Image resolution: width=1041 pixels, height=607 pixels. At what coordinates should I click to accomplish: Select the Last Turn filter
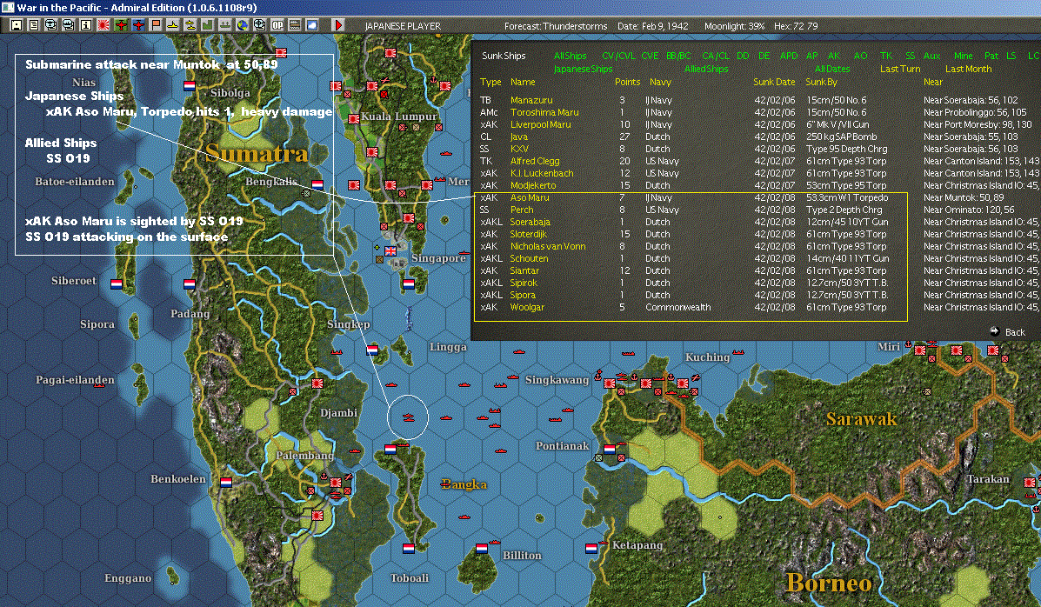click(x=900, y=69)
